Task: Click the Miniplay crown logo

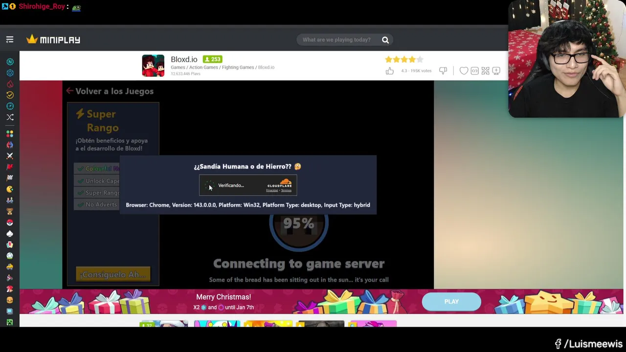Action: coord(53,40)
